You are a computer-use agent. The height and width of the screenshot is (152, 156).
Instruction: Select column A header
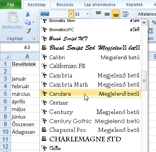point(25,57)
